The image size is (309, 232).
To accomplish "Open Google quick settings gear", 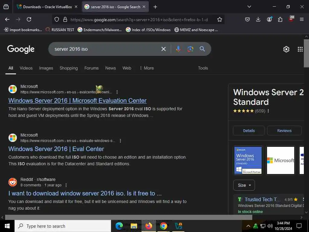I will 286,49.
